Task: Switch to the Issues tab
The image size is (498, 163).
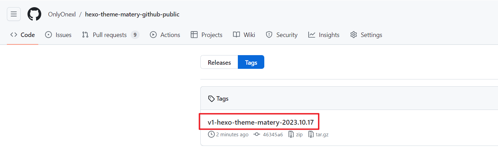Action: [x=58, y=35]
